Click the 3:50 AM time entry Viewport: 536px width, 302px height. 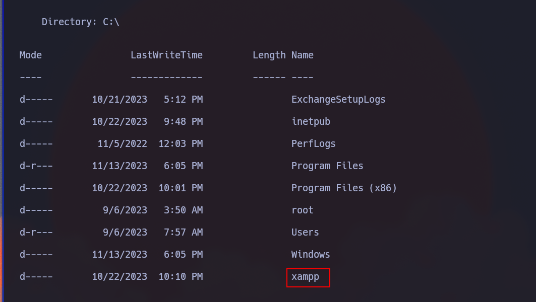pyautogui.click(x=183, y=210)
